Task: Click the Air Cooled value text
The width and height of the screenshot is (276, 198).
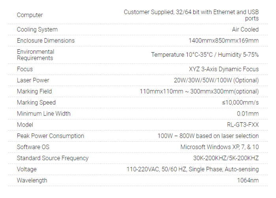Action: click(245, 30)
